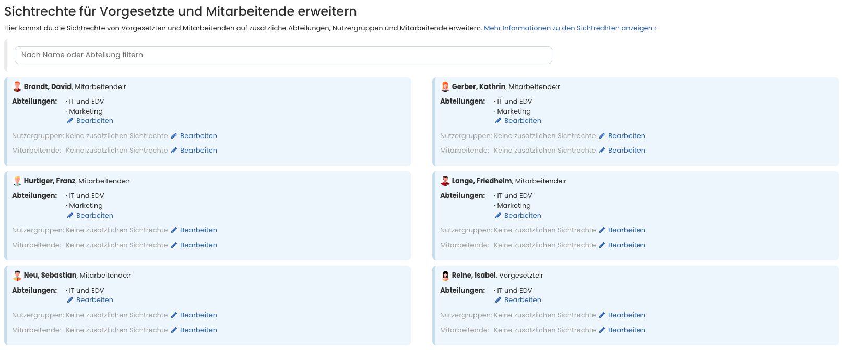Screen dimensions: 842x350
Task: Click David Brandt's avatar icon
Action: [17, 87]
